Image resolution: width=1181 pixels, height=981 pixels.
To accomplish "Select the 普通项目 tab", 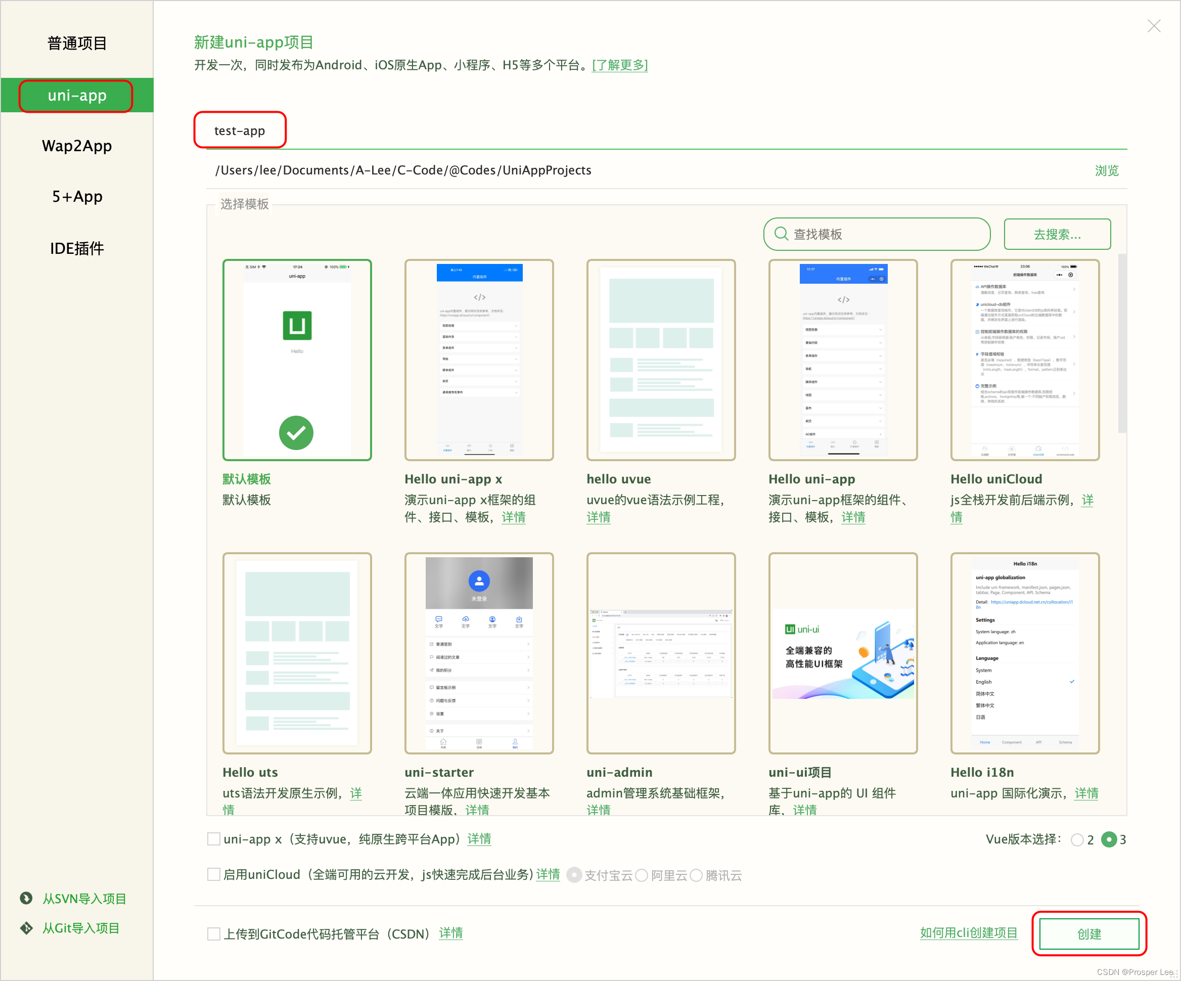I will coord(77,43).
